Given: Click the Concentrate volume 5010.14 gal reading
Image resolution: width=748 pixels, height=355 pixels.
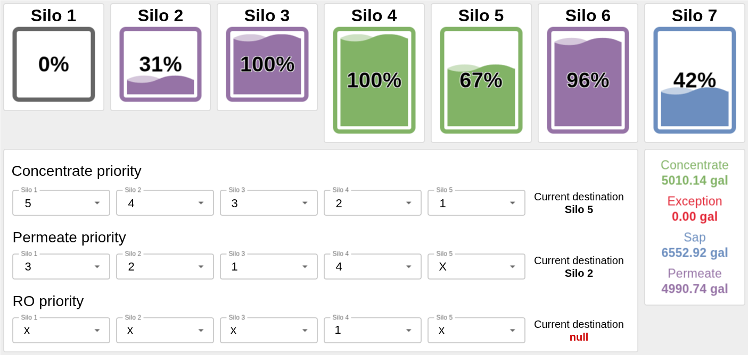Looking at the screenshot, I should point(695,181).
